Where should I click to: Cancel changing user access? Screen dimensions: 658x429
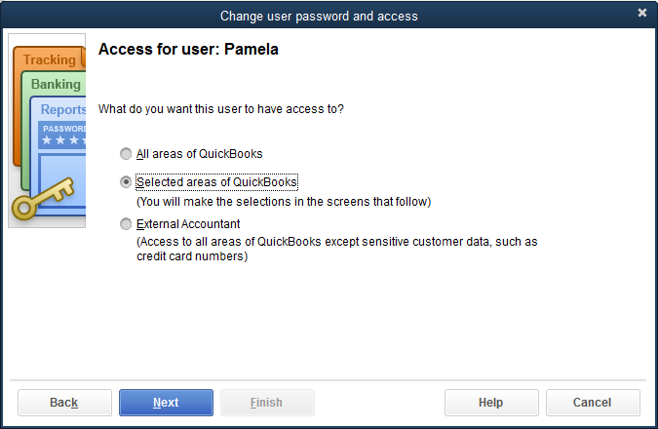click(x=593, y=403)
